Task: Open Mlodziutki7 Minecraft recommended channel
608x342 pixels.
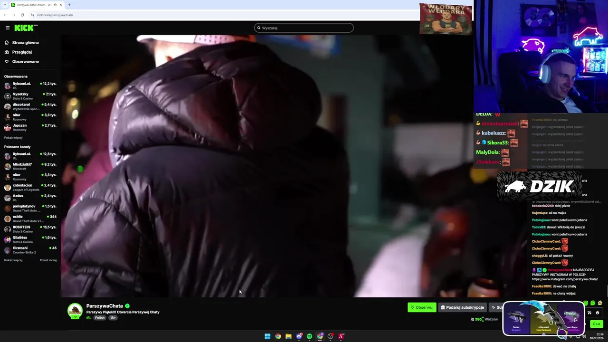Action: pyautogui.click(x=30, y=166)
